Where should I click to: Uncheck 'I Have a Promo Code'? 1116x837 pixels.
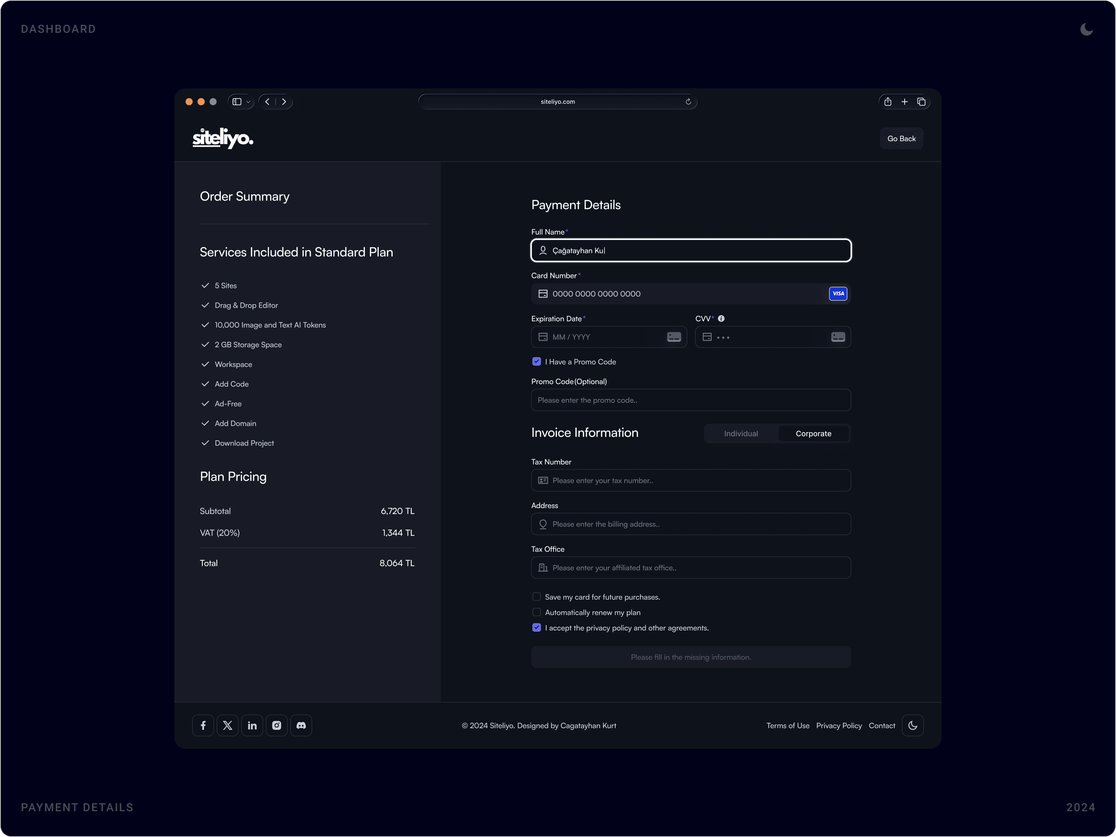(x=536, y=361)
